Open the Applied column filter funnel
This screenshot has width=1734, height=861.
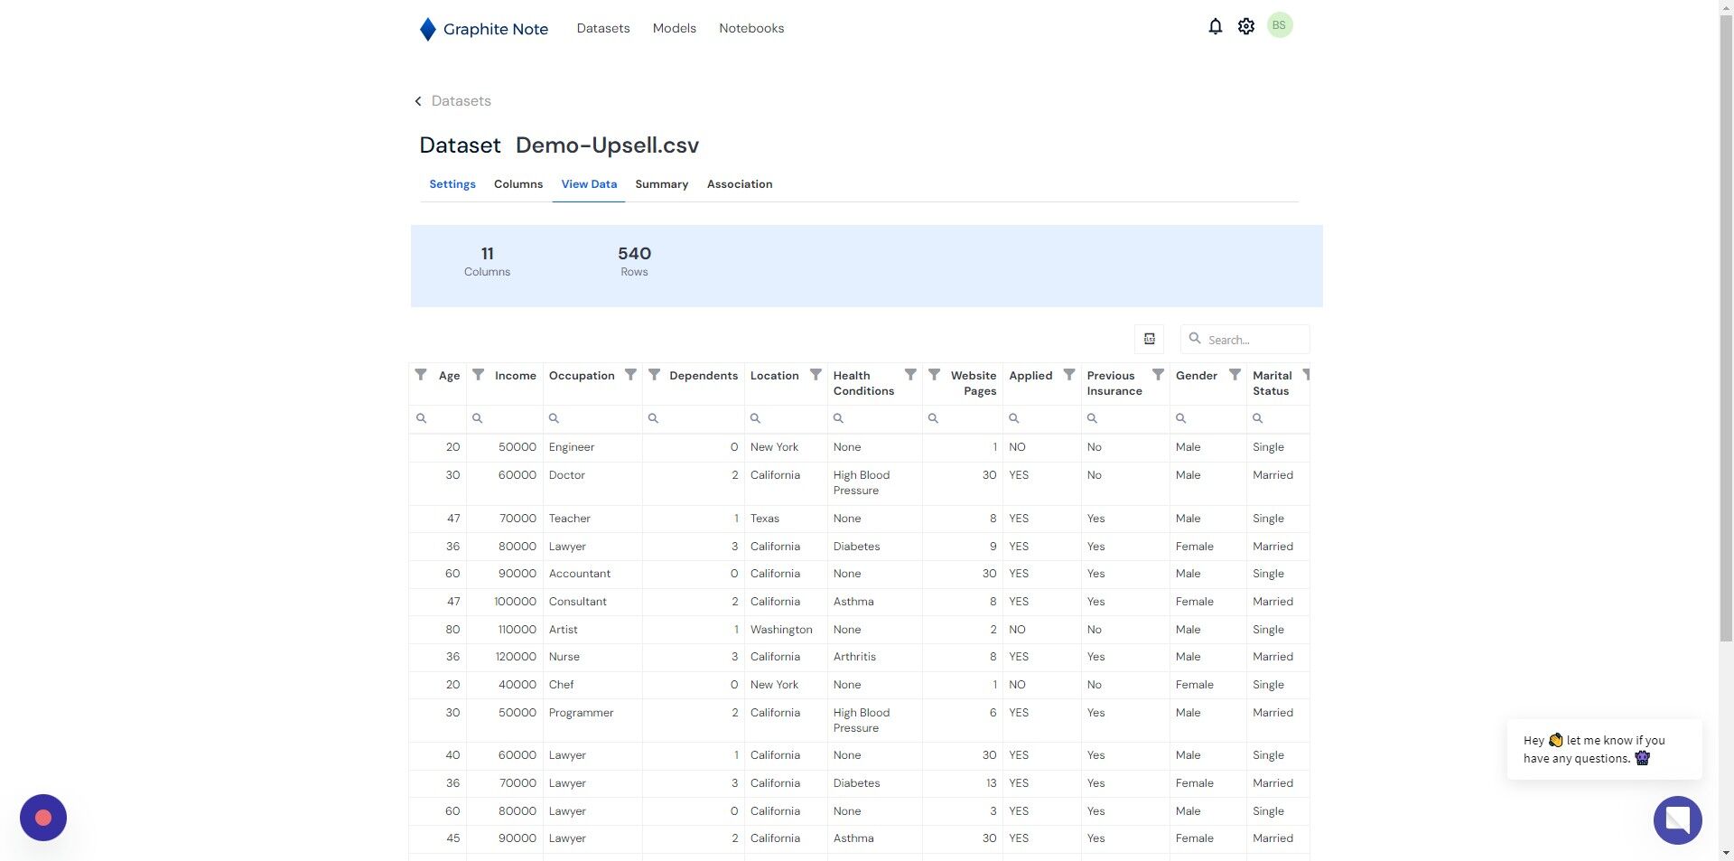click(x=1069, y=374)
